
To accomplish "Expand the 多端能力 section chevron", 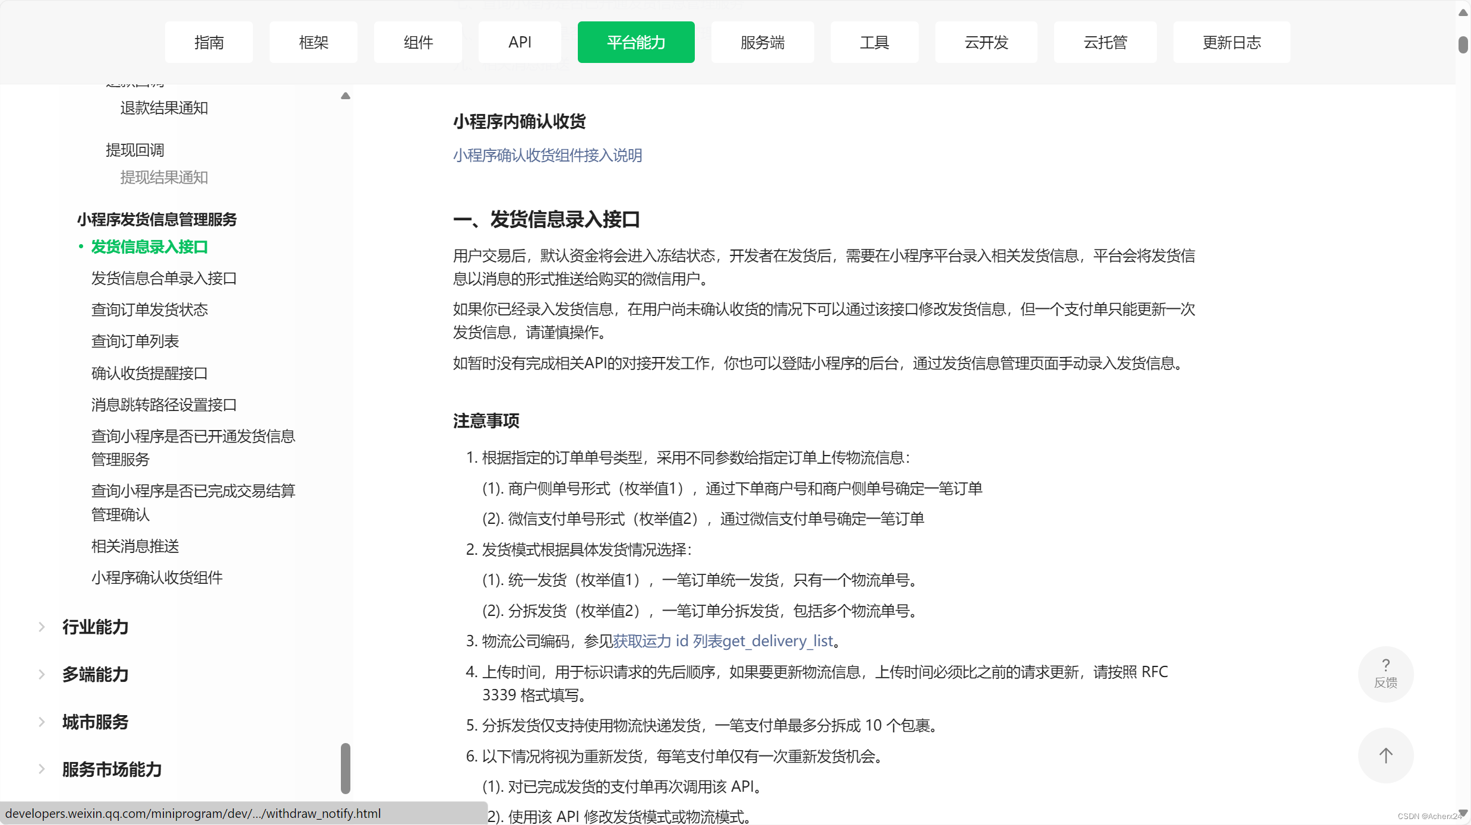I will (x=42, y=674).
